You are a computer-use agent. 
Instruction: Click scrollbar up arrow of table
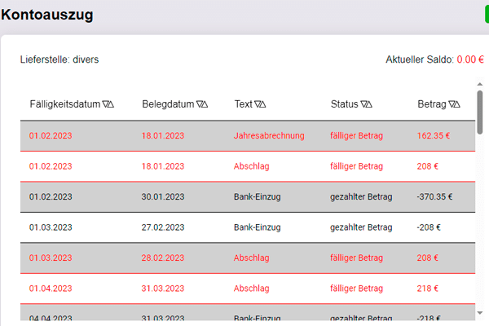click(x=480, y=84)
